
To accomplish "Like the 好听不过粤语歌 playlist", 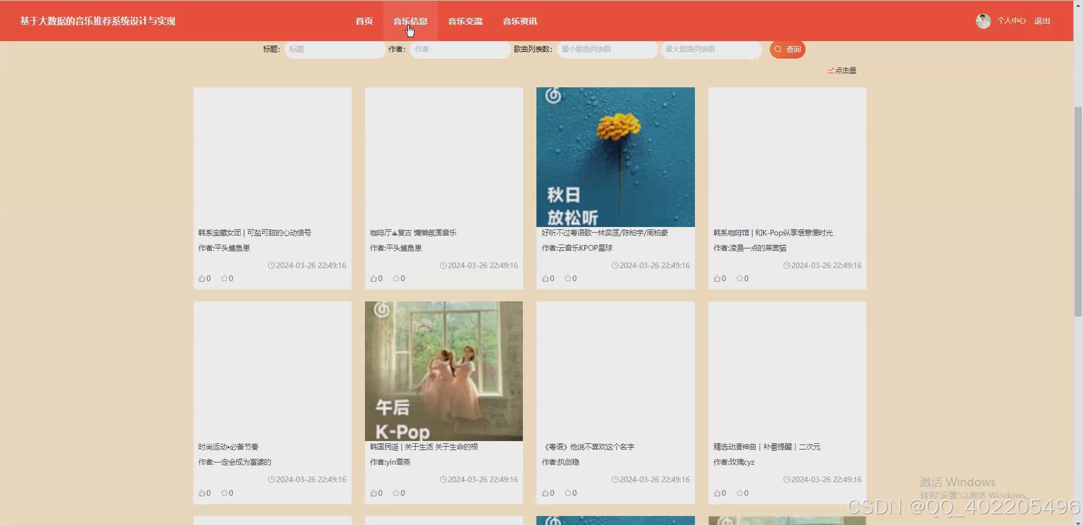I will point(548,278).
